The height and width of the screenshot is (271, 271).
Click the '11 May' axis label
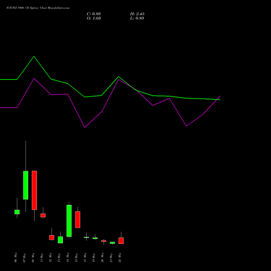pyautogui.click(x=42, y=257)
